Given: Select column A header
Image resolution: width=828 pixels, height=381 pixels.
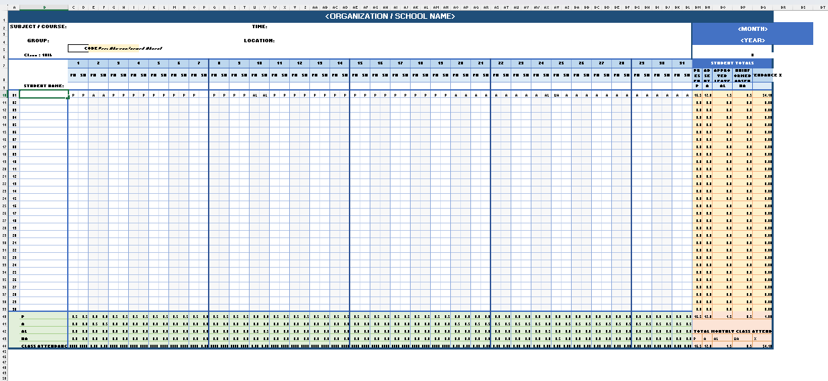Looking at the screenshot, I should pyautogui.click(x=14, y=7).
